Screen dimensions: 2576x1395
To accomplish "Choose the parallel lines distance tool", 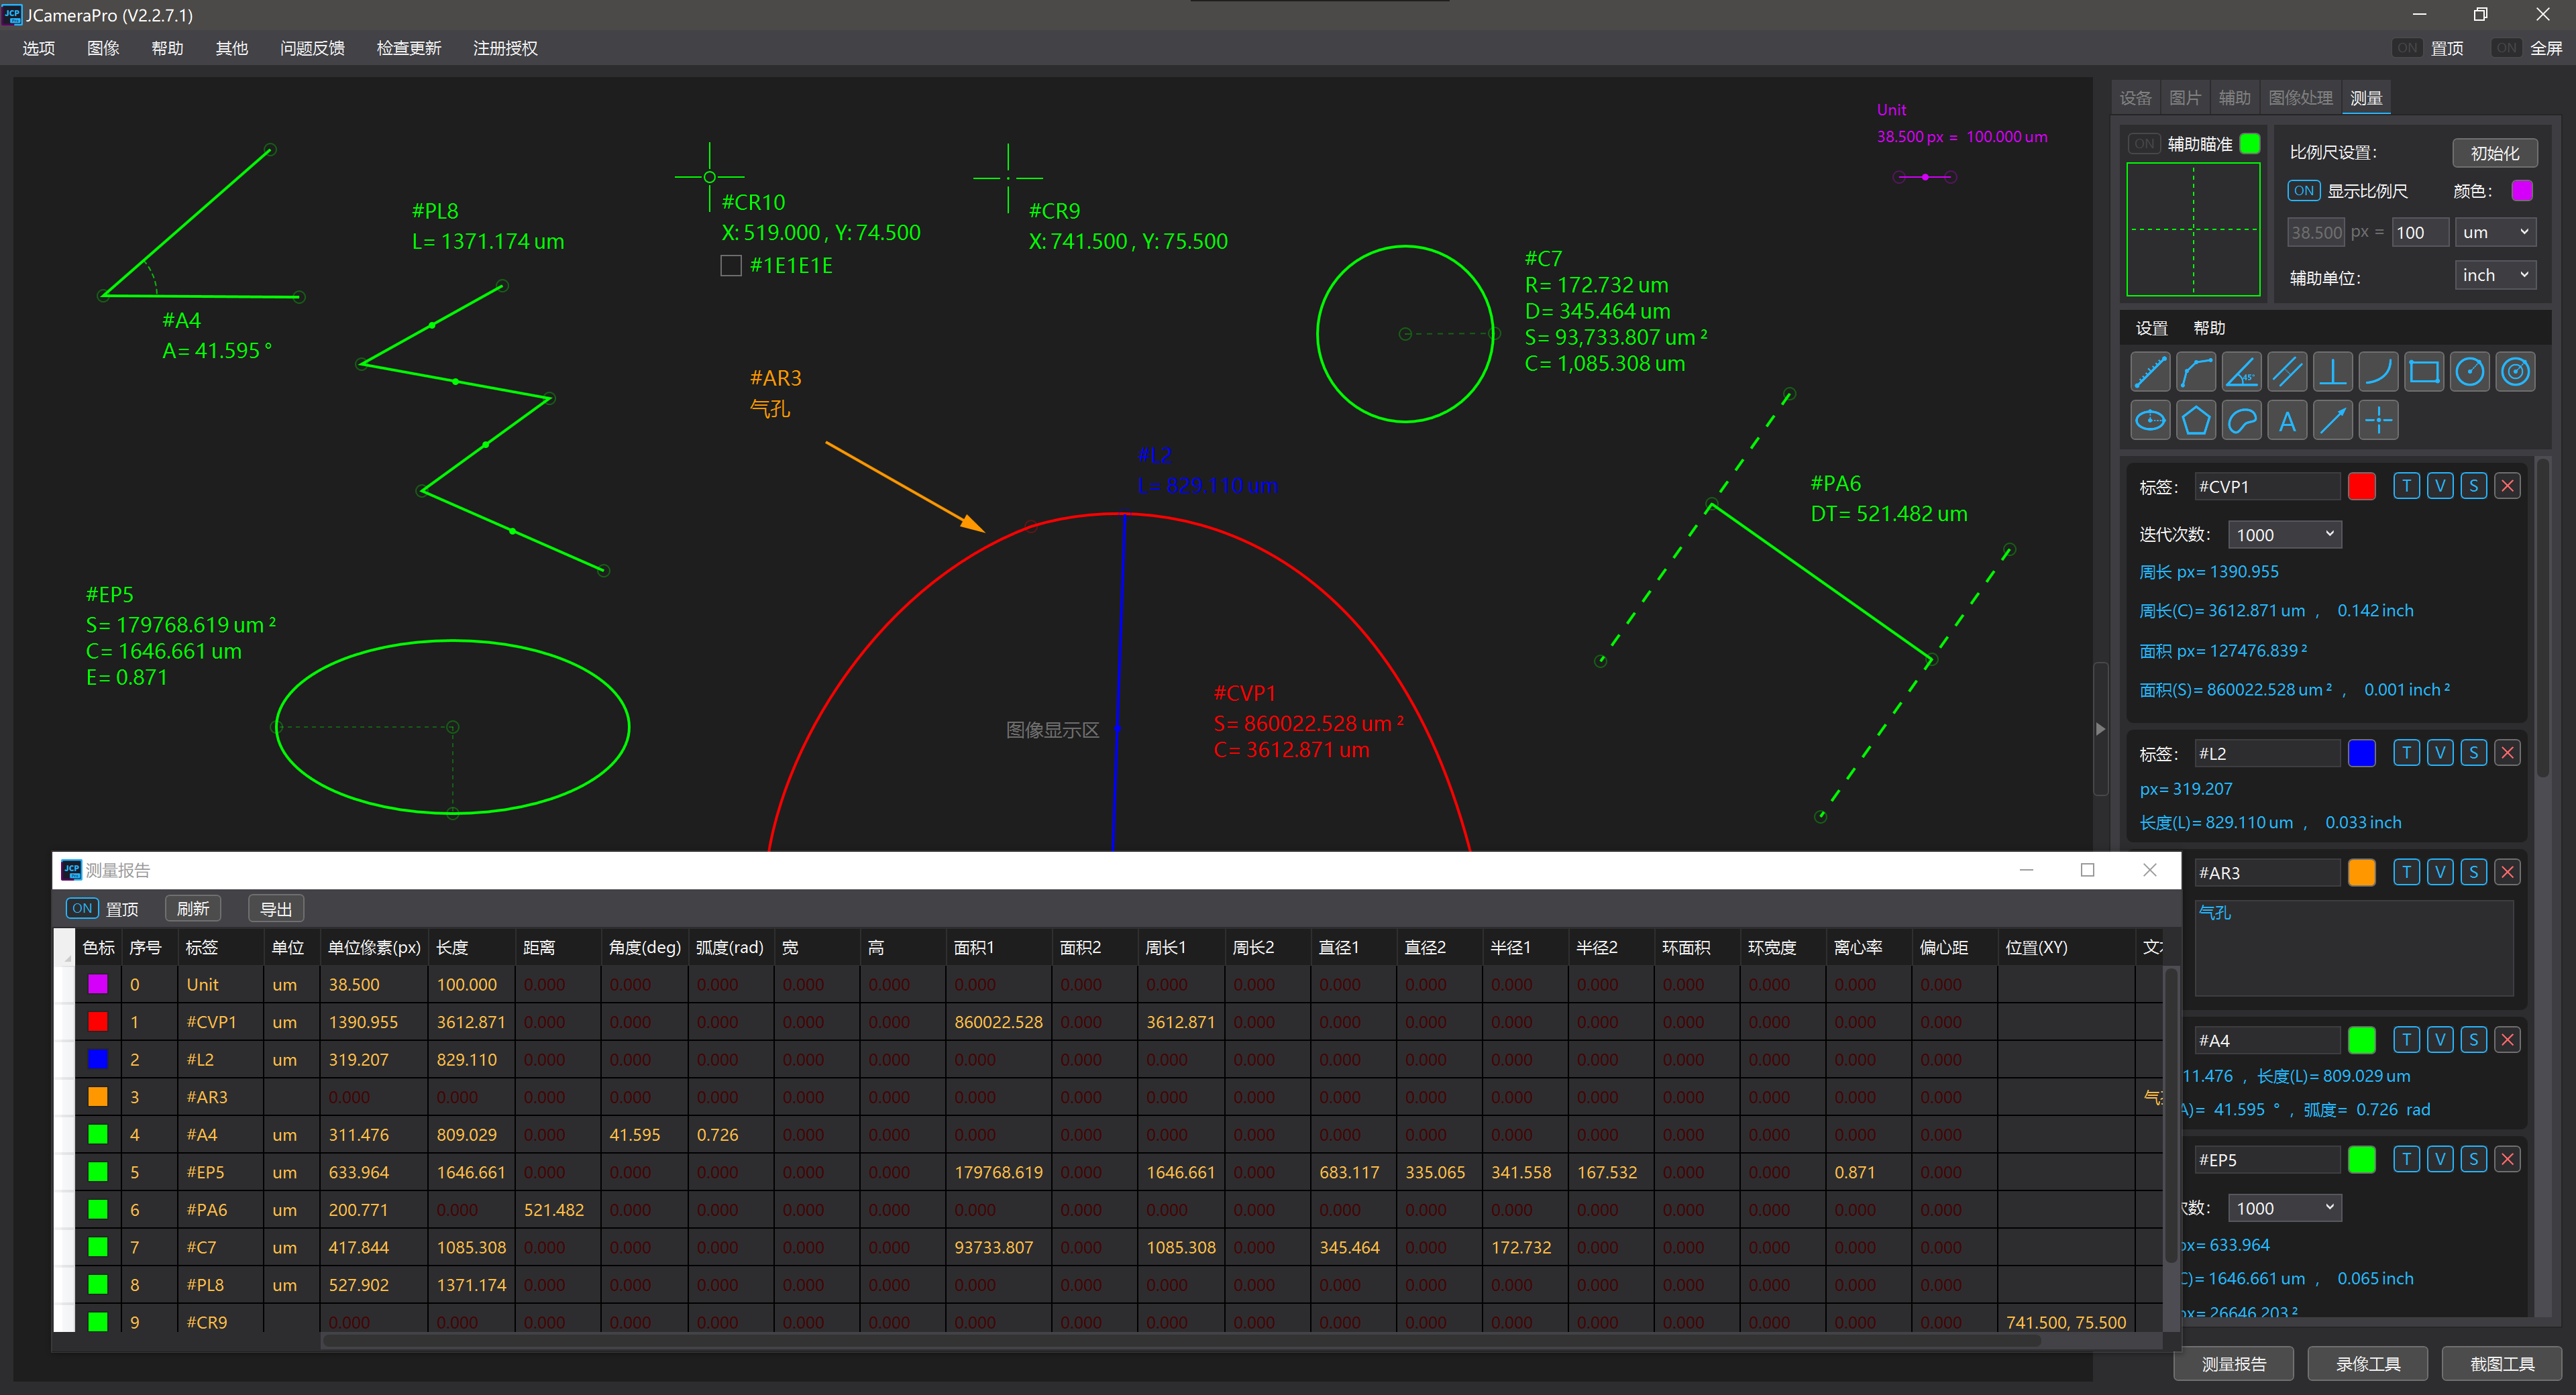I will click(2287, 372).
